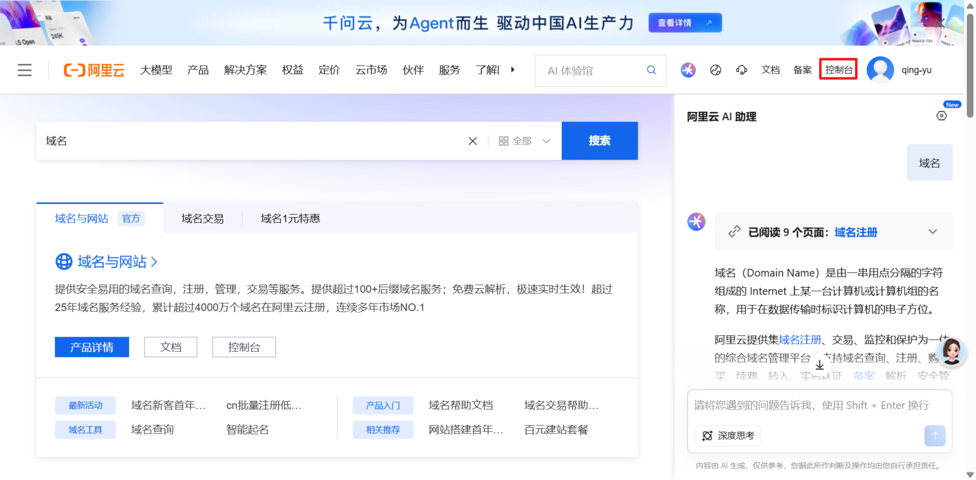Open the 域名交易帮助… link
The height and width of the screenshot is (480, 976).
click(561, 405)
